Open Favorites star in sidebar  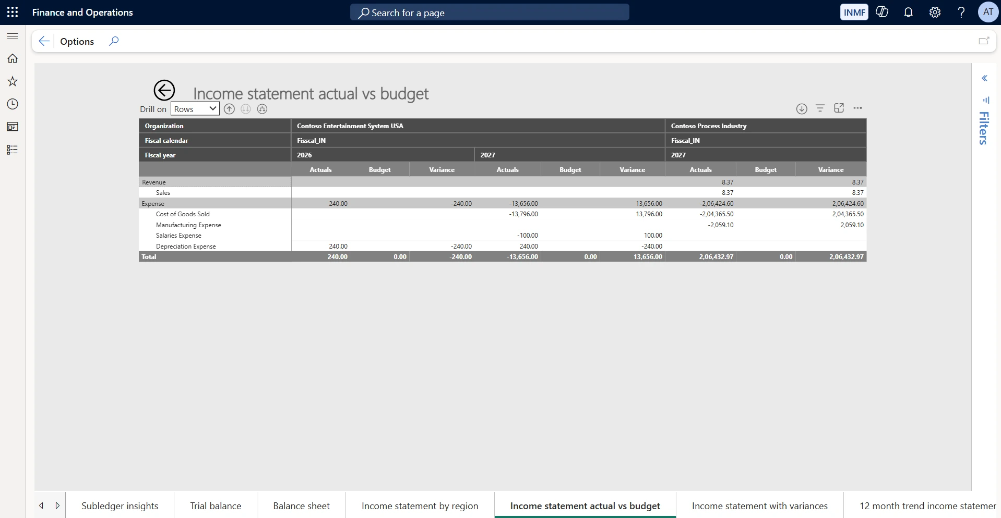13,81
